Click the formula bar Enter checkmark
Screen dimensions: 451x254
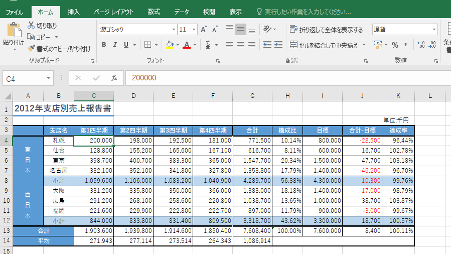tap(96, 78)
